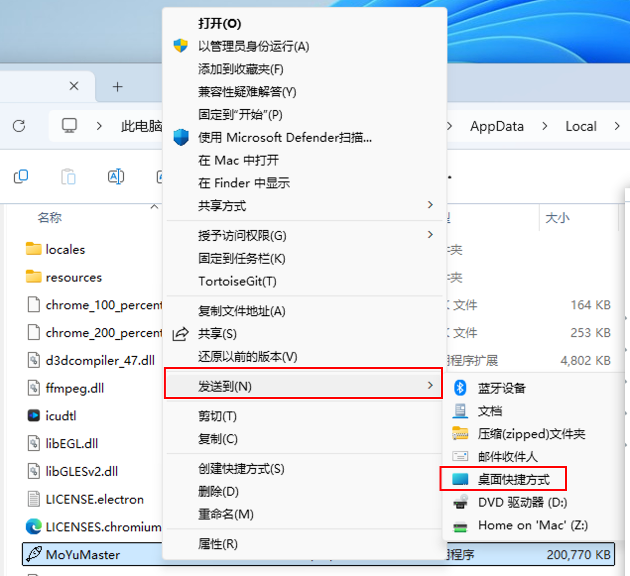Click the Copy icon in the toolbar

pos(21,176)
